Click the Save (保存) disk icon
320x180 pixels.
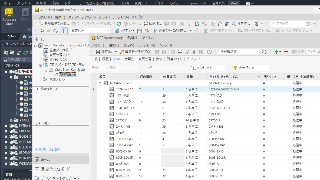(98, 52)
